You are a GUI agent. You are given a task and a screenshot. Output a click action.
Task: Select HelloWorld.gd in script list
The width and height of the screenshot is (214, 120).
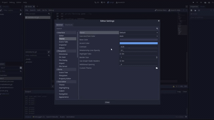pyautogui.click(x=38, y=17)
